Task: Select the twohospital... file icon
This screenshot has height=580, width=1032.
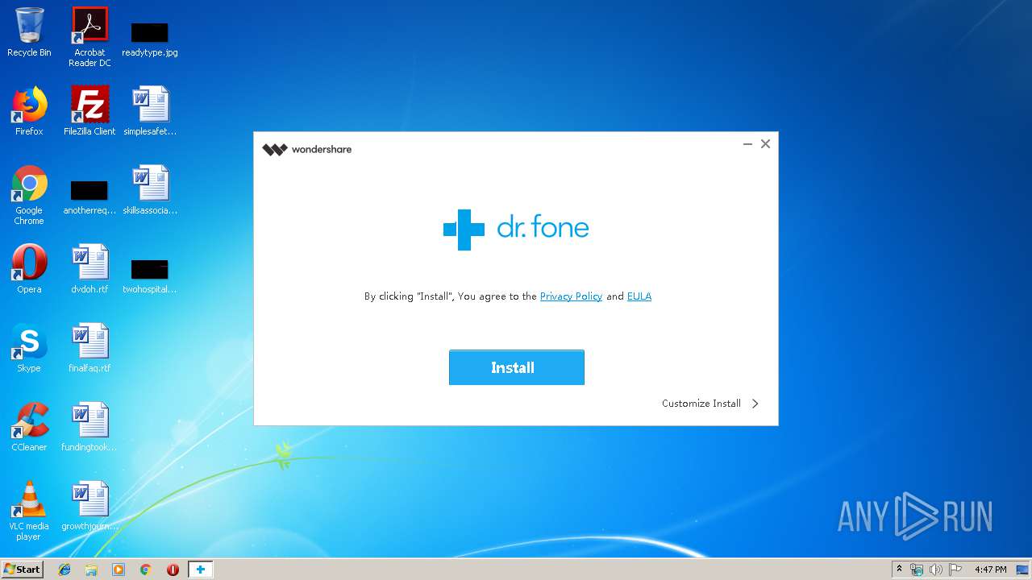Action: tap(150, 276)
